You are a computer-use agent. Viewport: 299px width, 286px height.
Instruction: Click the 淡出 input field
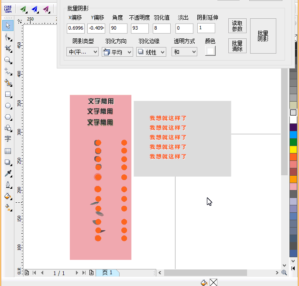[184, 28]
